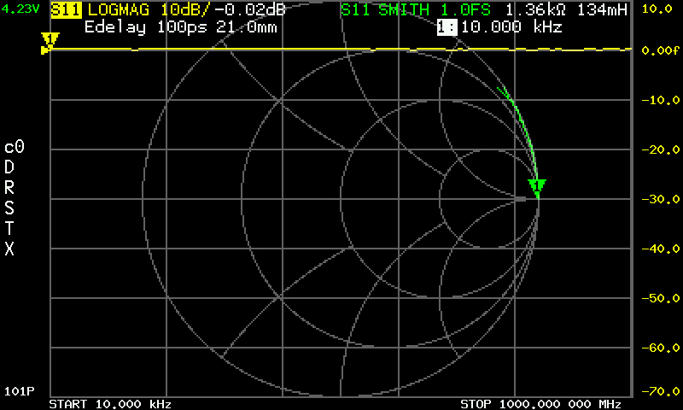Tap the 10.0 top scale label
This screenshot has height=410, width=683.
pyautogui.click(x=657, y=9)
